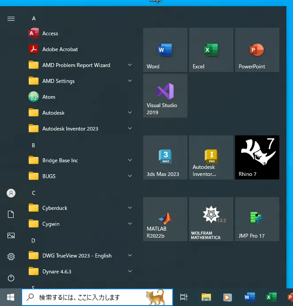Open the PowerPoint tile
This screenshot has height=306, width=293.
(257, 50)
